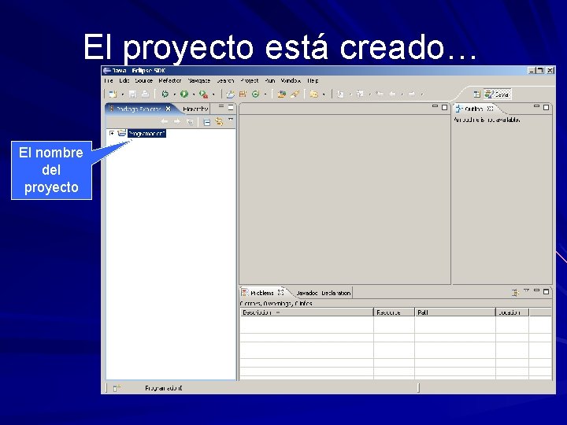567x425 pixels.
Task: Switch to the Hierarchy tab
Action: pyautogui.click(x=195, y=109)
